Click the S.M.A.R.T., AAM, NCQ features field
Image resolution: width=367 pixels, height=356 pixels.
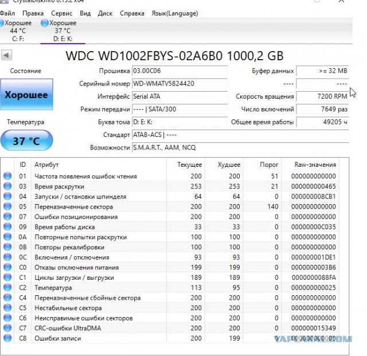click(x=240, y=148)
